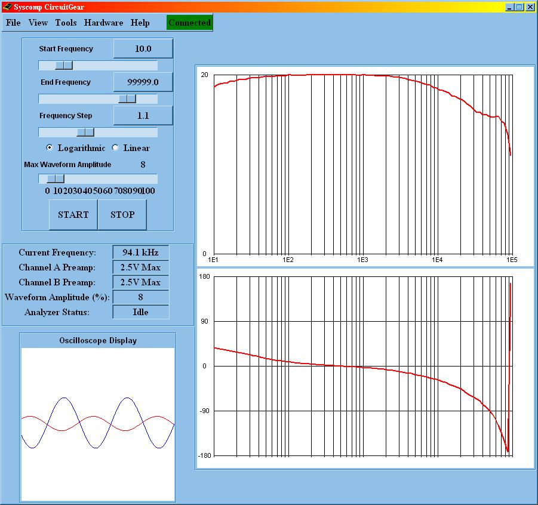Open the Help menu

pyautogui.click(x=140, y=23)
